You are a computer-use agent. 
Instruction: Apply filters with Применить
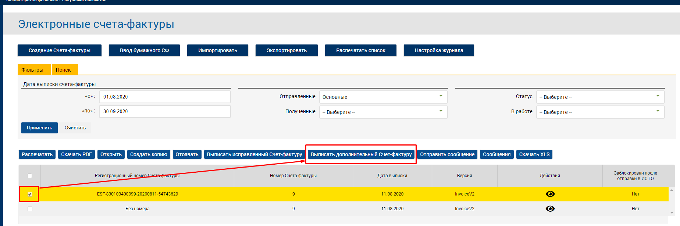tap(39, 128)
